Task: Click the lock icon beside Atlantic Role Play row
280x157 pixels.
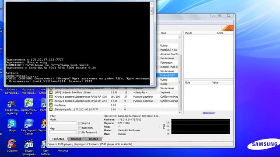Action: pyautogui.click(x=51, y=92)
